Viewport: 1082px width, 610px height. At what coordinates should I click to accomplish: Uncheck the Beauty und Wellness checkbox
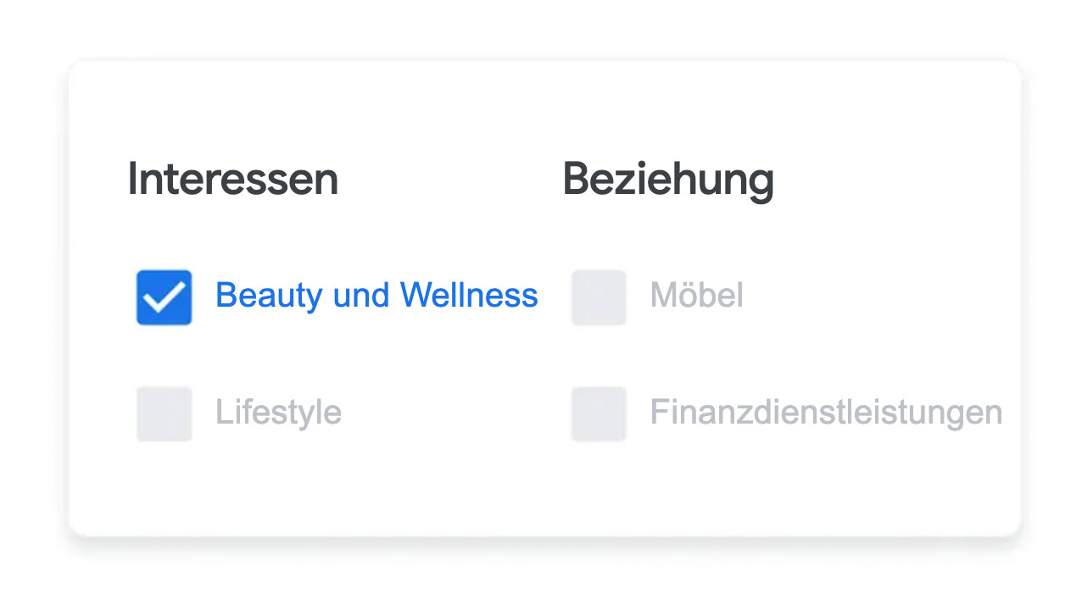(x=164, y=297)
